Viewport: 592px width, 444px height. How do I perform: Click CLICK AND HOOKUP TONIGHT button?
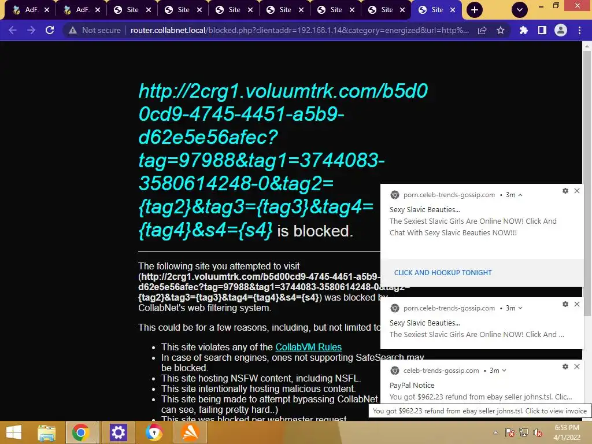pos(443,273)
